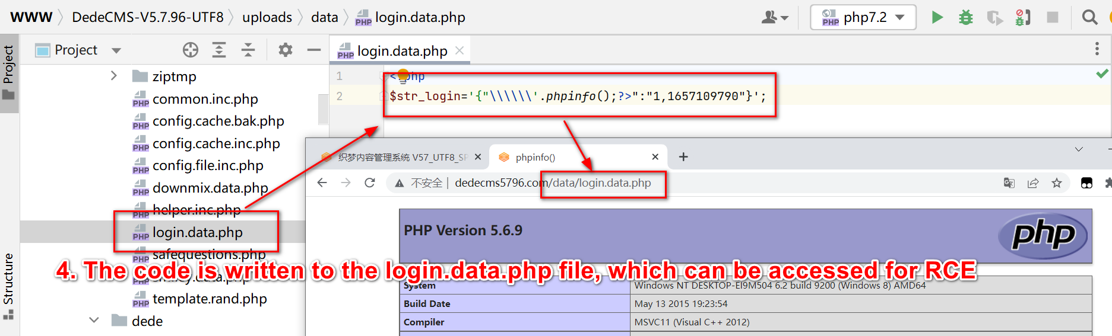Close the 织梦内容管理系统 browser tab
The image size is (1112, 336).
click(x=478, y=157)
